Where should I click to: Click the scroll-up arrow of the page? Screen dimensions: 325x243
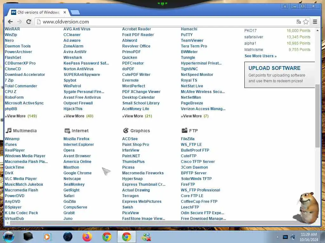(x=317, y=30)
